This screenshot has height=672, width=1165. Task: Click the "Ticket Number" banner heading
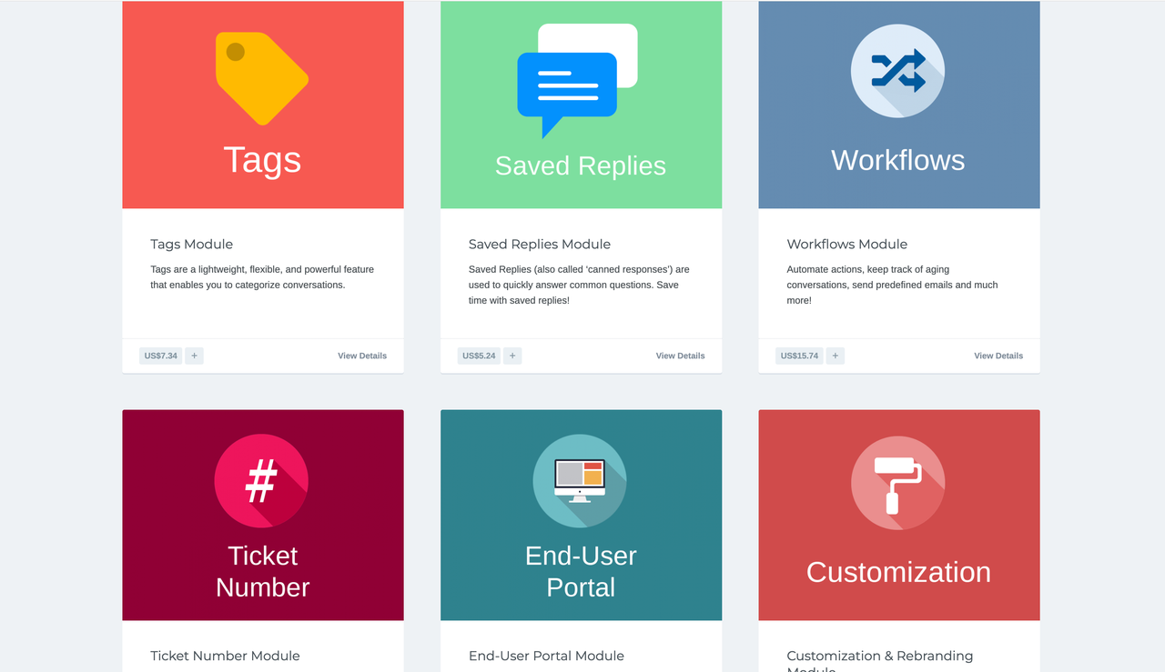point(263,571)
